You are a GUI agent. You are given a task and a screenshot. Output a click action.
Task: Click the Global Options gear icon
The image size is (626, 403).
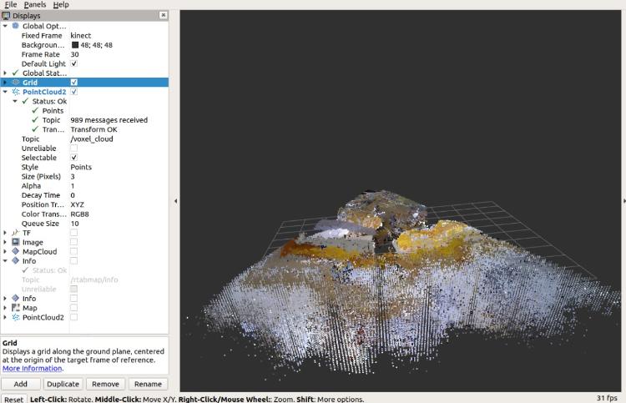[16, 26]
